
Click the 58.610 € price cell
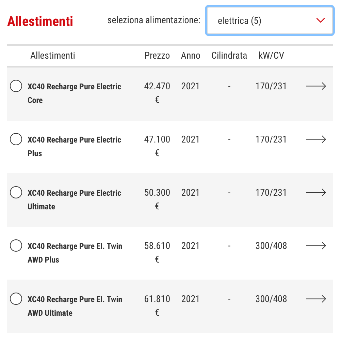(x=157, y=252)
